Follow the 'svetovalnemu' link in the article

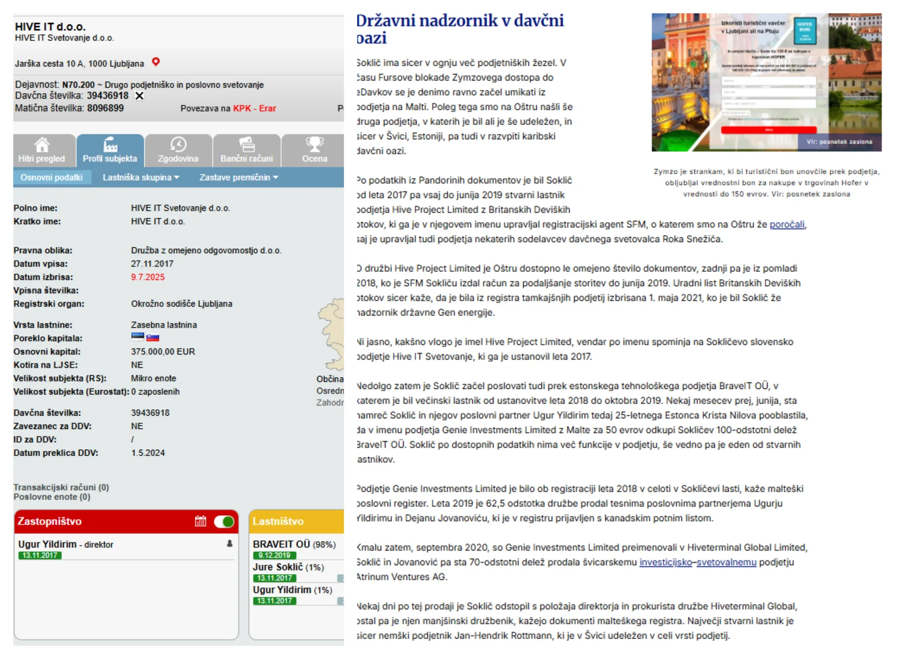click(x=726, y=562)
